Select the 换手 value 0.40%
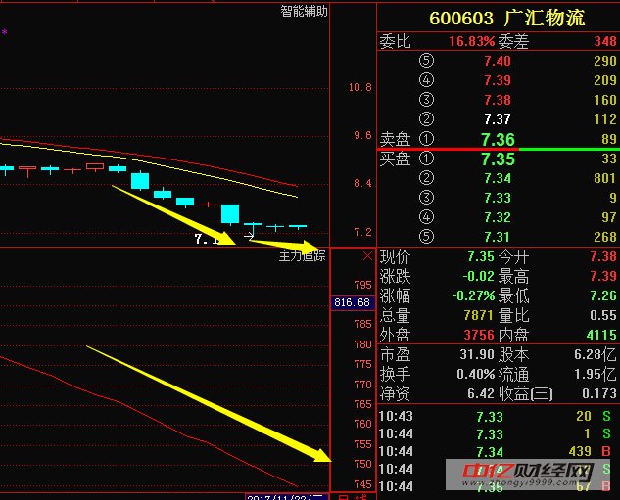Viewport: 620px width, 500px height. [x=476, y=374]
